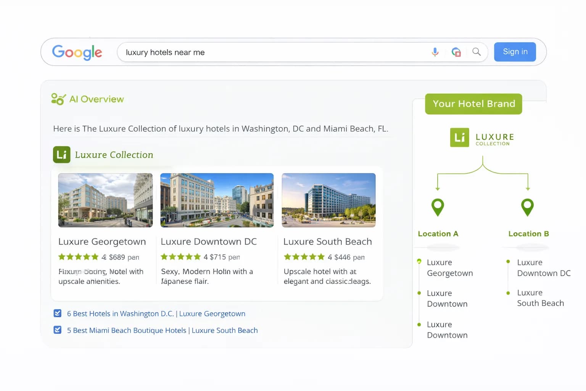
Task: Select Luxure Downtown DC card title
Action: [x=209, y=242]
